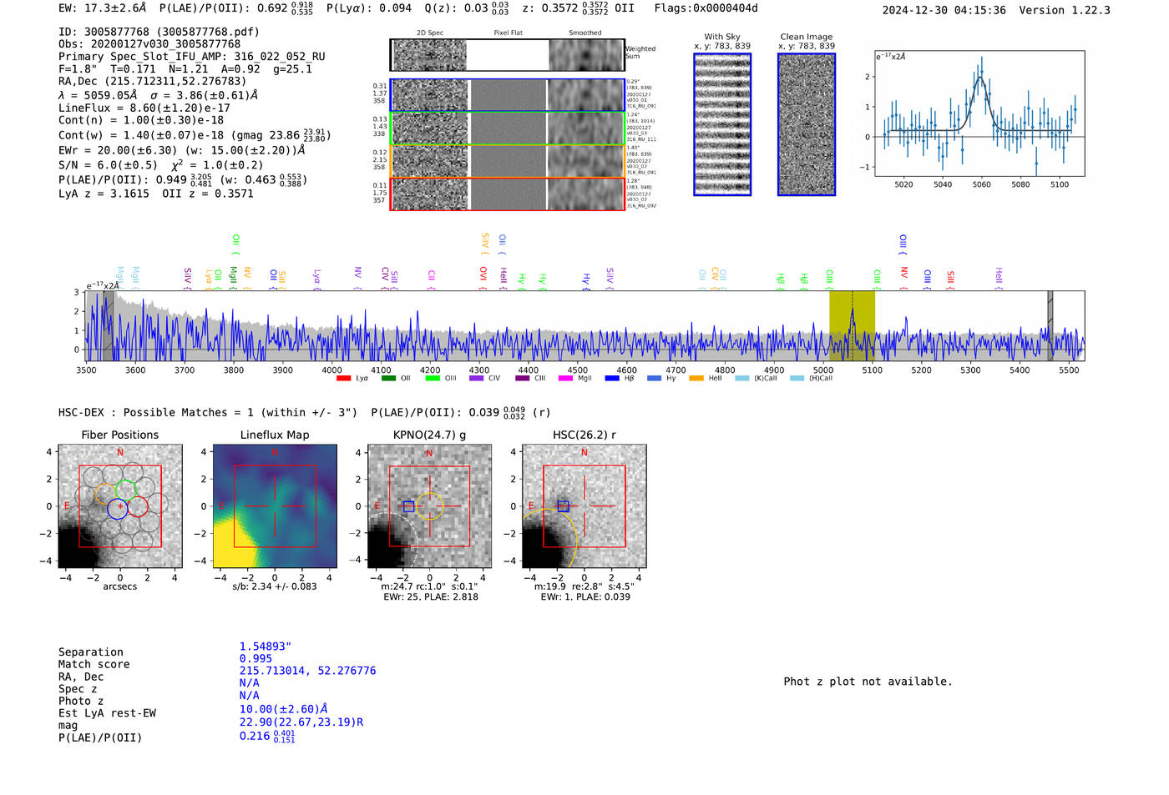
Task: Click the 'EWr: 25. PLAE: 2.818' caption
Action: pyautogui.click(x=430, y=597)
